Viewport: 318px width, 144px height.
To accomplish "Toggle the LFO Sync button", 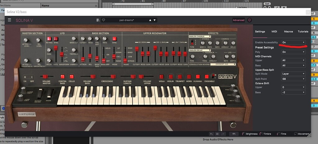I will 56,39.
